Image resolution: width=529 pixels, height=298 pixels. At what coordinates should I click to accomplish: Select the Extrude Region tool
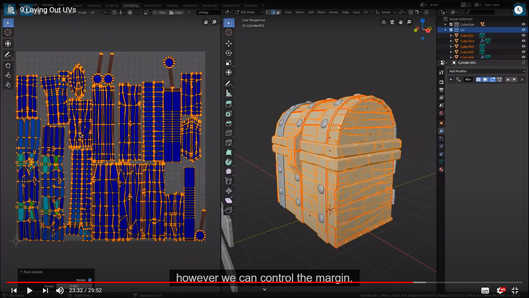click(x=228, y=104)
